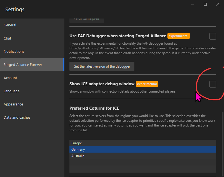The image size is (224, 177).
Task: Click the experimental badge beside FAF Debugger
Action: (179, 36)
